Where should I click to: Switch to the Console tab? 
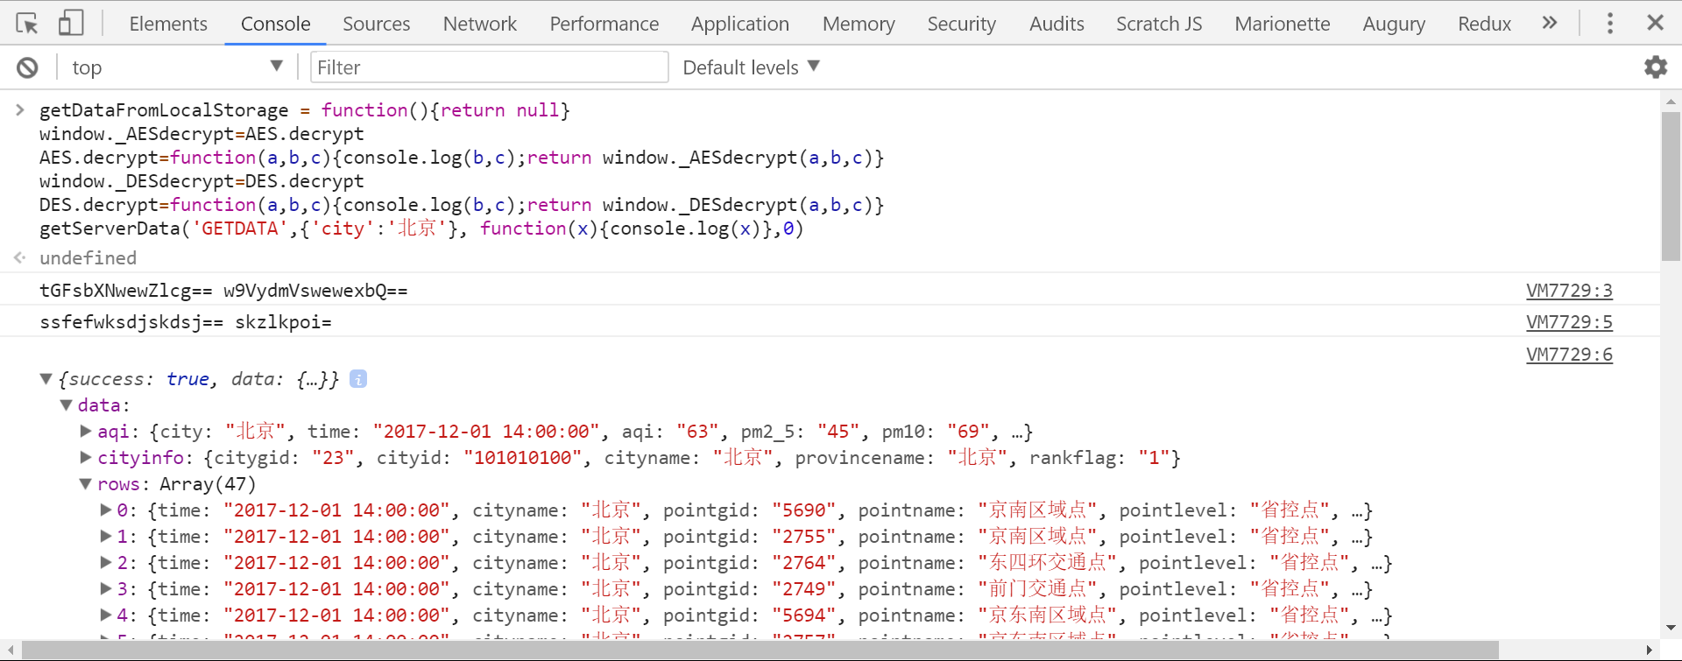click(x=276, y=24)
